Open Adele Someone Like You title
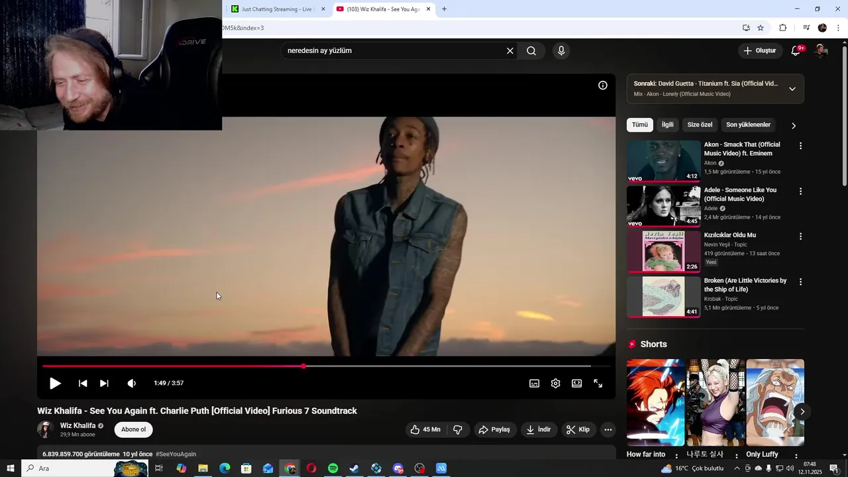Viewport: 848px width, 477px height. click(740, 194)
